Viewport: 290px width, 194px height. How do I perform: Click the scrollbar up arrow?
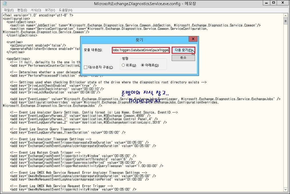[285, 16]
